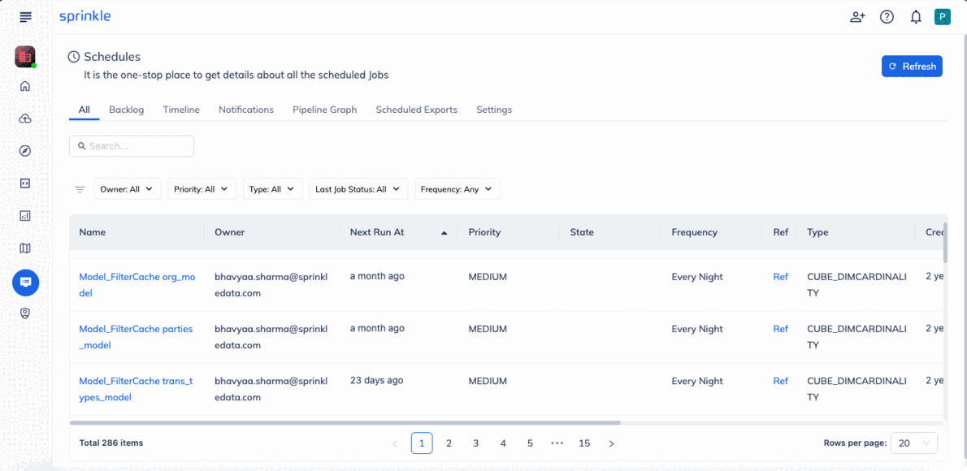Click the Name column header
This screenshot has height=471, width=967.
coord(93,232)
